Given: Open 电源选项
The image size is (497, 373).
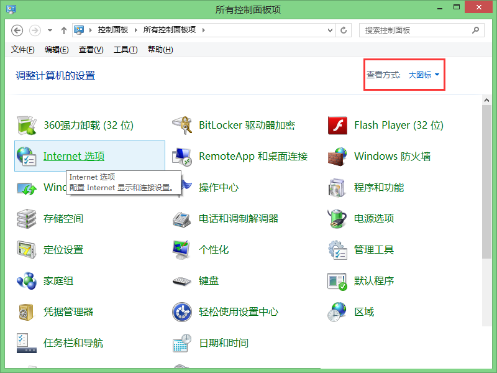Looking at the screenshot, I should 375,218.
